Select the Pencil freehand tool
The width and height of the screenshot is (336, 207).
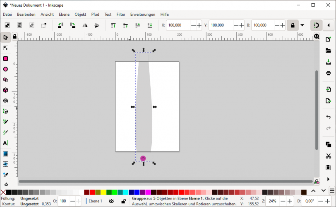(5, 122)
